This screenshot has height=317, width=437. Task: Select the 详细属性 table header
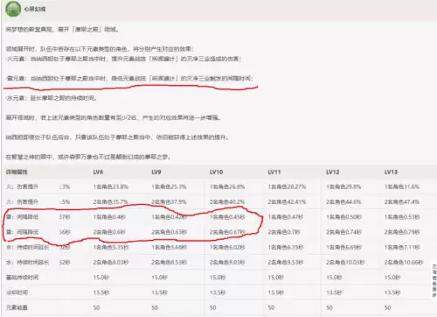point(17,172)
